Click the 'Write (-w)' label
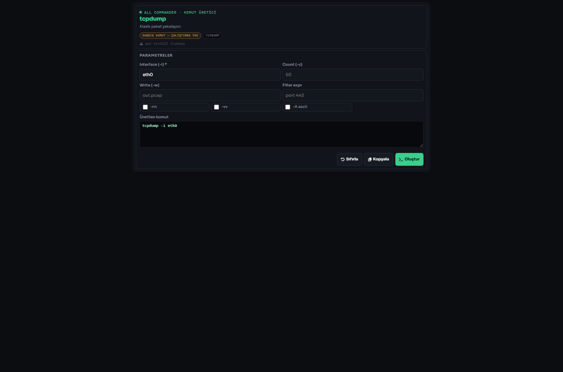The height and width of the screenshot is (372, 563). click(x=149, y=85)
